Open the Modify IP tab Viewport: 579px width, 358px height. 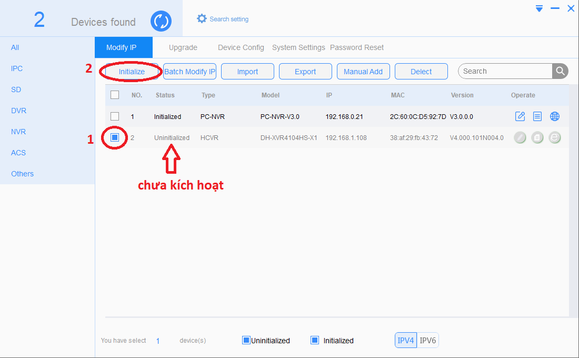tap(123, 47)
